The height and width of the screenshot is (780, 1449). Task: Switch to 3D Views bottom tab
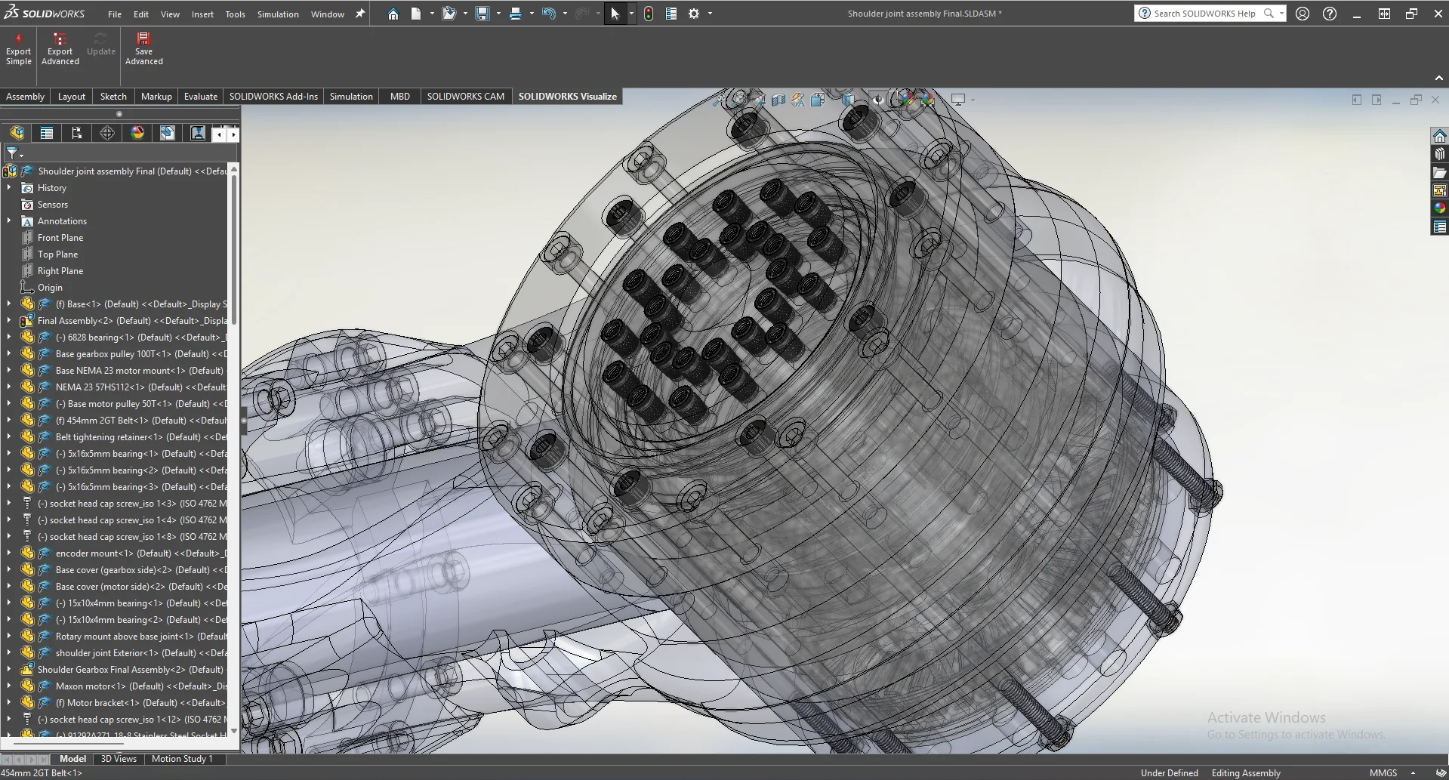click(119, 759)
